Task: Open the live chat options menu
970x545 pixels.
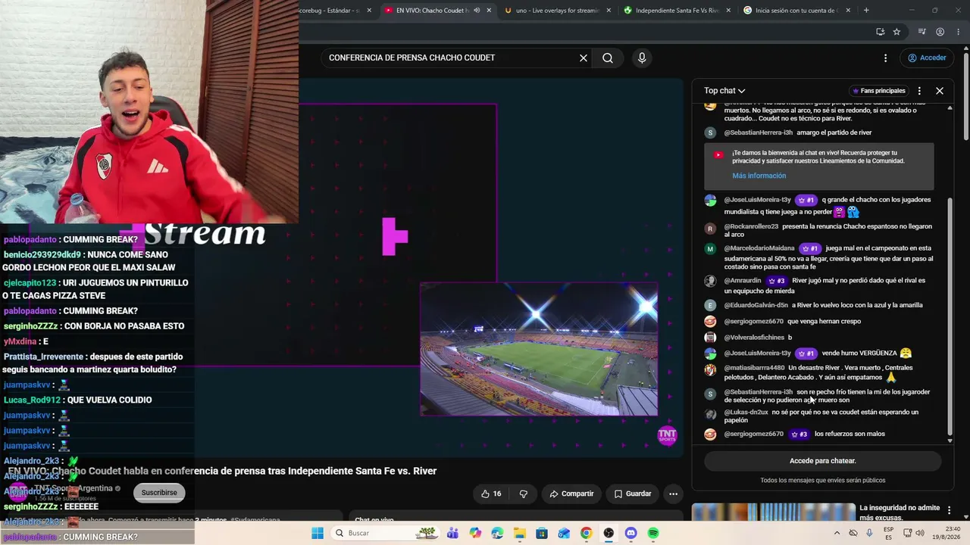Action: click(919, 91)
